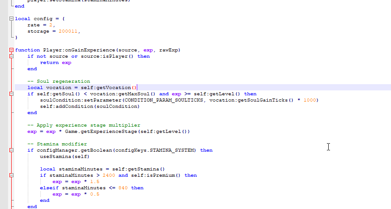Image resolution: width=391 pixels, height=209 pixels.
Task: Click vocation:getSoulGainTicks() call
Action: tap(252, 100)
